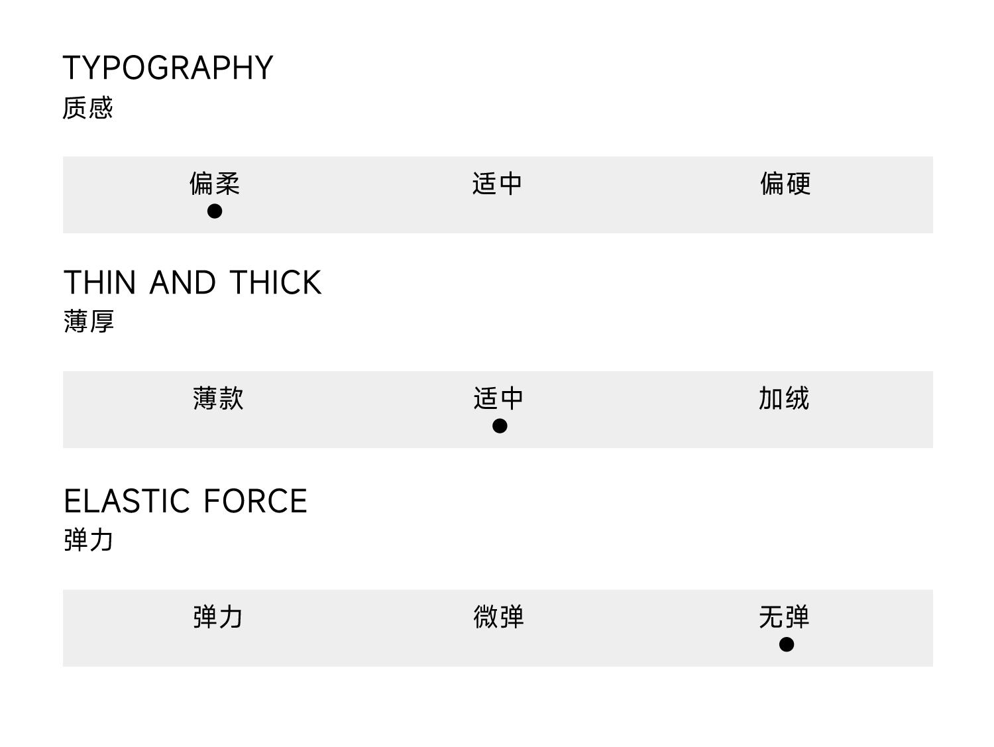Select the 微弹 slight stretch option
994x747 pixels.
pyautogui.click(x=498, y=617)
